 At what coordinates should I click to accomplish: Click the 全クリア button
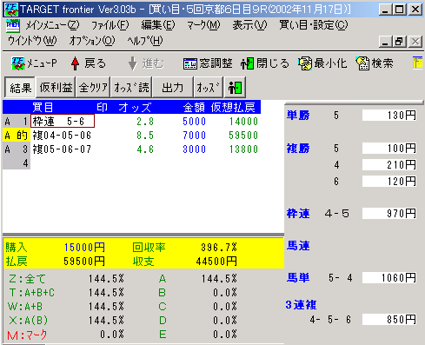pos(93,87)
